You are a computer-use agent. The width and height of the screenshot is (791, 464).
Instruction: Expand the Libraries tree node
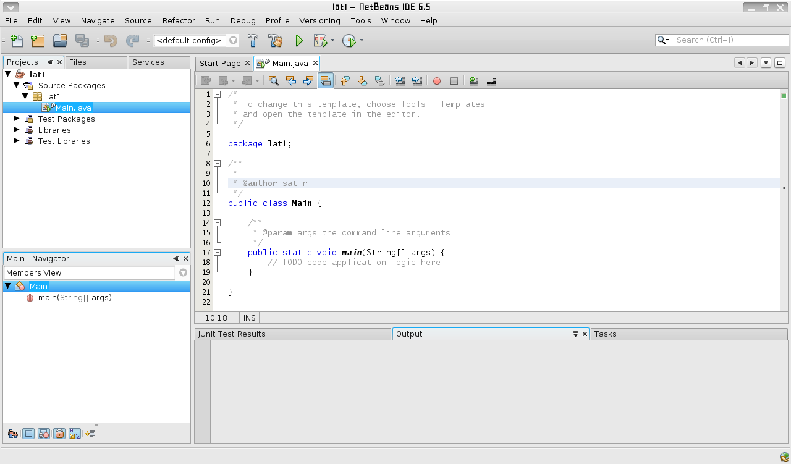(17, 130)
